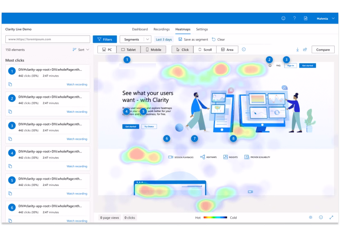Select the Heatmaps tab
This screenshot has height=237, width=340.
[x=183, y=29]
